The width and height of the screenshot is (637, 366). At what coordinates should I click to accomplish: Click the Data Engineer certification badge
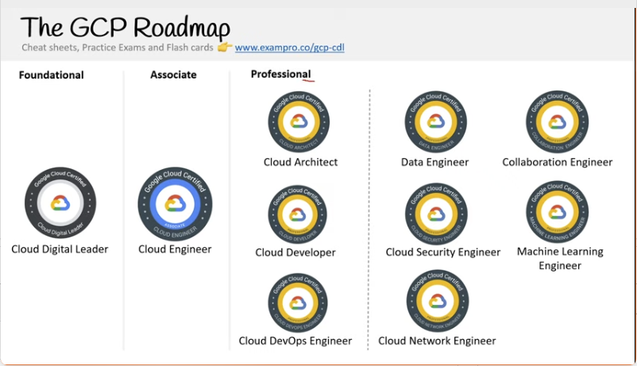coord(435,121)
